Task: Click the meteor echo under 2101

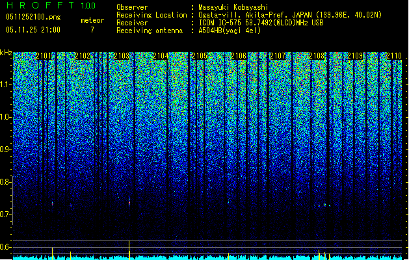Action: [53, 203]
